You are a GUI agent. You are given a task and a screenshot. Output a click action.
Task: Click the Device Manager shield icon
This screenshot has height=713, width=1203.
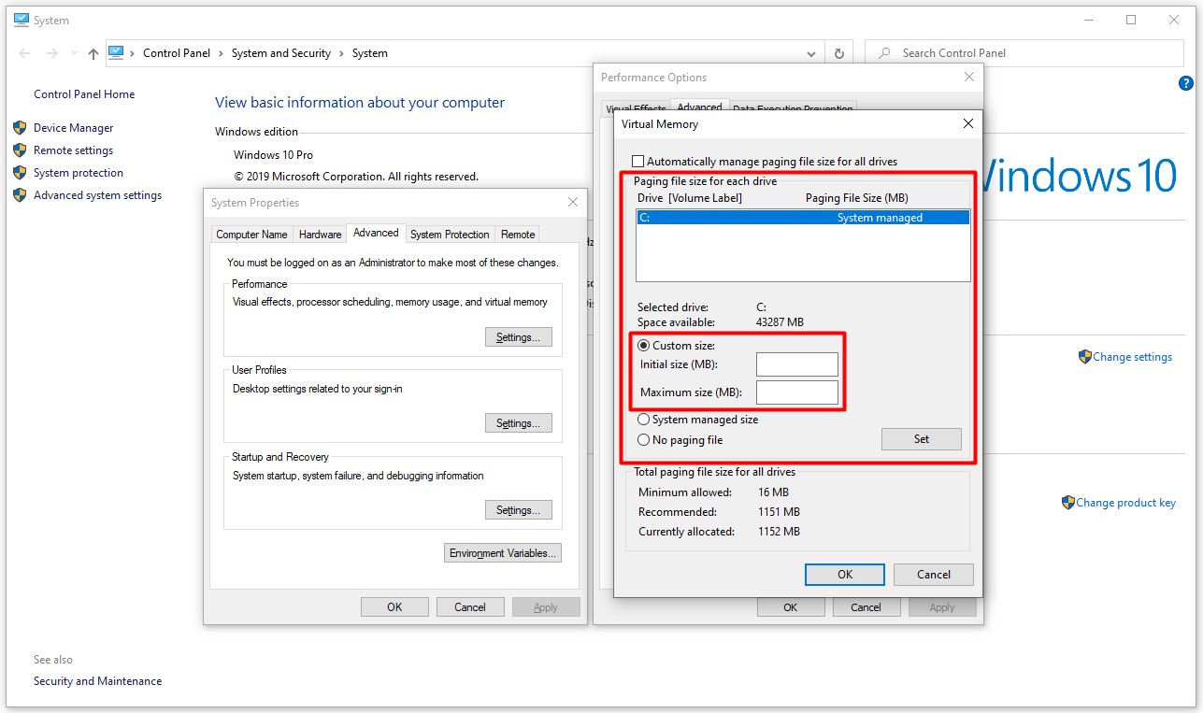(19, 128)
